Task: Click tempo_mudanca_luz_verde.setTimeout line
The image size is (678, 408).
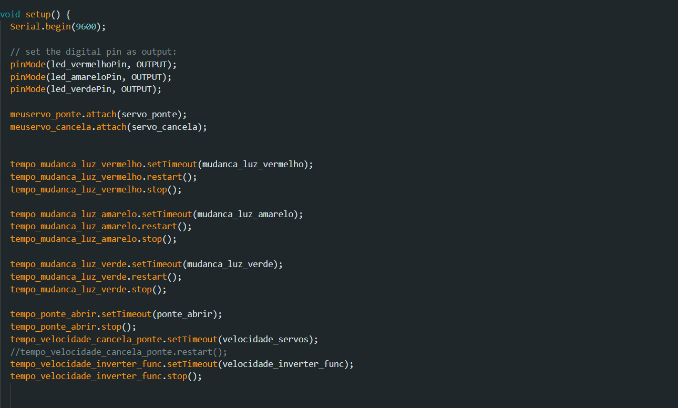Action: tap(147, 264)
